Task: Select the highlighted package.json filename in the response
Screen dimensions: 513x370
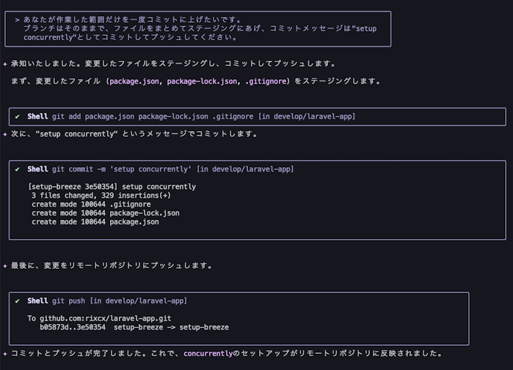Action: 134,81
